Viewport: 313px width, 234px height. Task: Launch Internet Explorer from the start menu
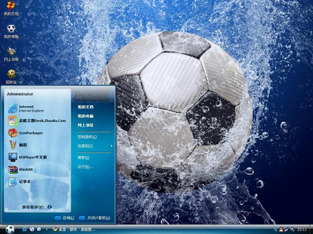pos(38,109)
